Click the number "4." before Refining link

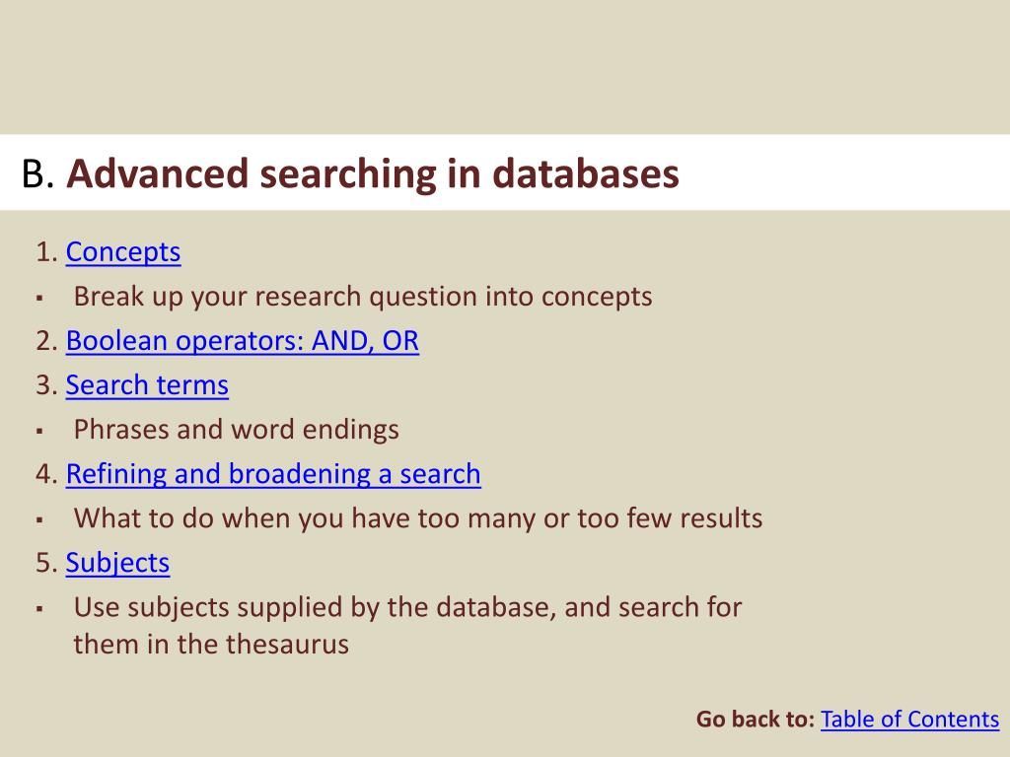[46, 474]
